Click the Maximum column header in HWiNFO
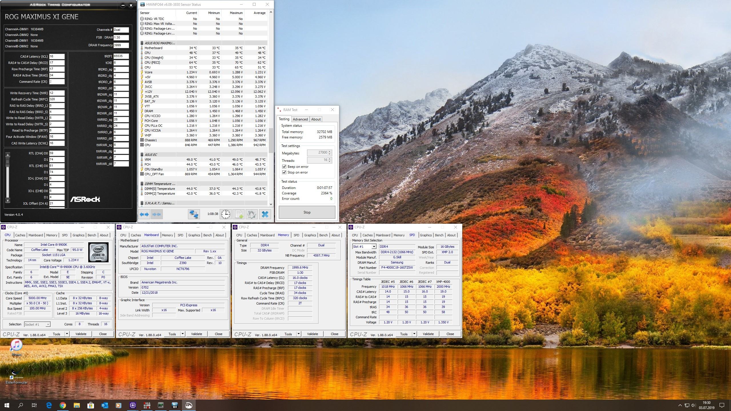This screenshot has height=411, width=731. (x=236, y=13)
